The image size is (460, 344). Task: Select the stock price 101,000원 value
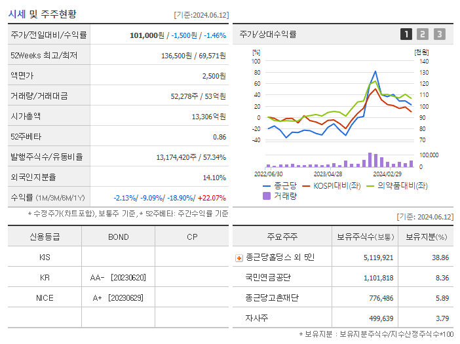click(147, 35)
